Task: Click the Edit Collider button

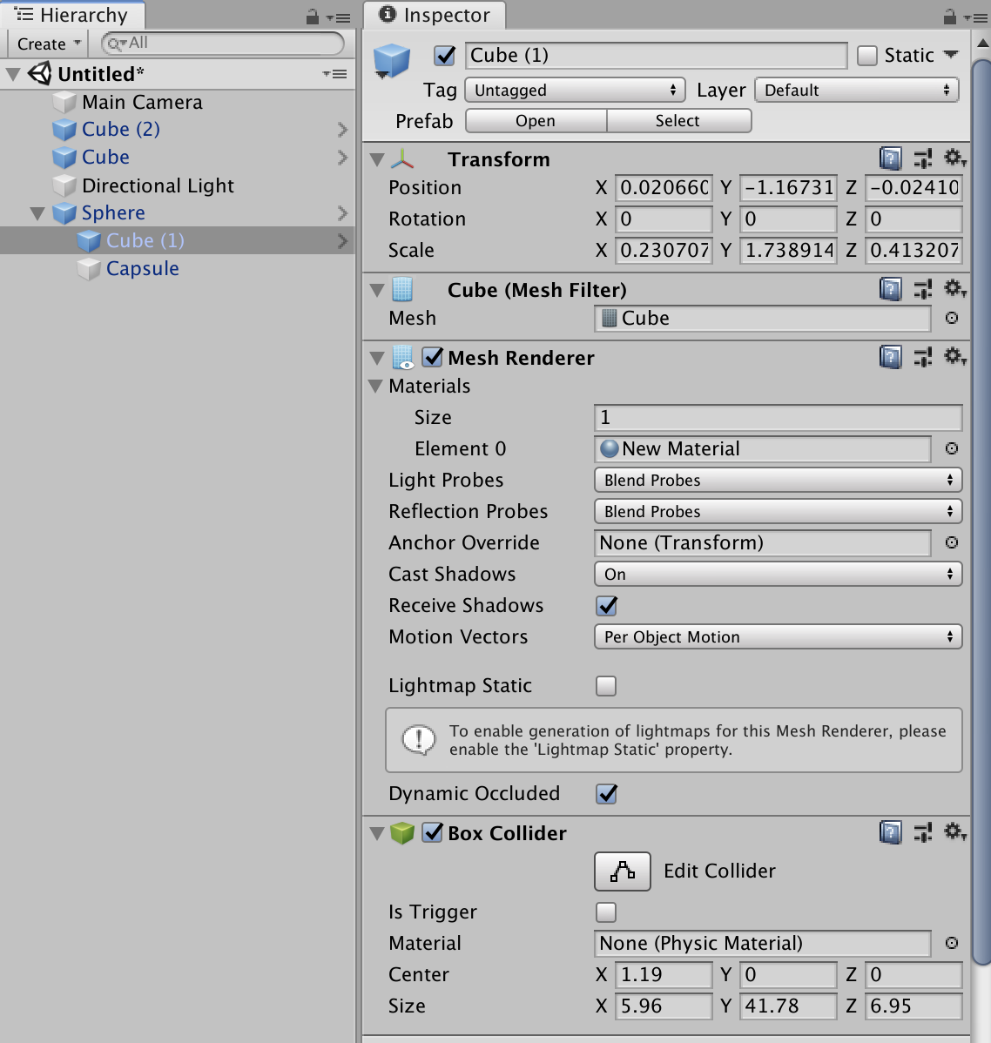Action: [622, 871]
